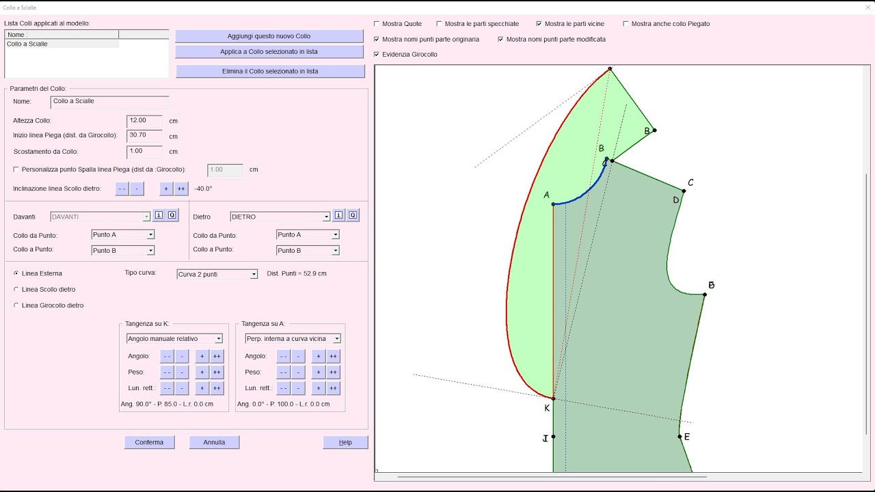Click point K on the pattern
Screen dimensions: 875x492
click(553, 398)
